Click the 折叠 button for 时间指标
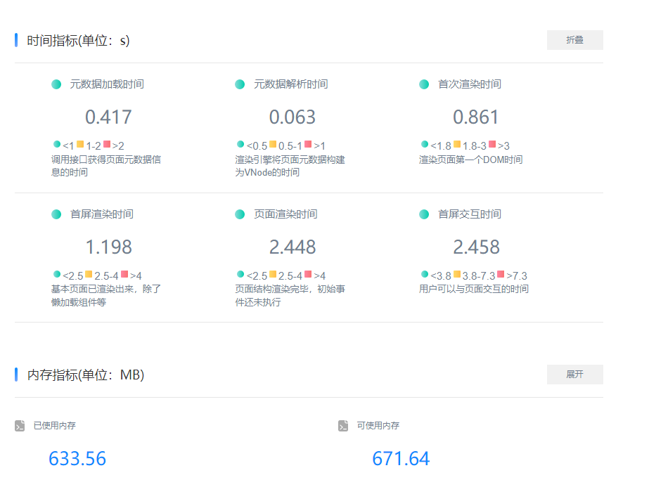The width and height of the screenshot is (649, 494). (x=574, y=40)
